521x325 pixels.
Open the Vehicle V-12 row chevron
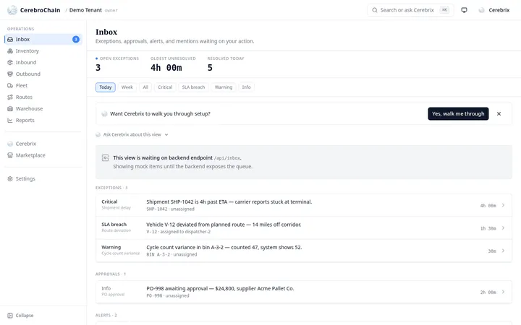[x=504, y=227]
